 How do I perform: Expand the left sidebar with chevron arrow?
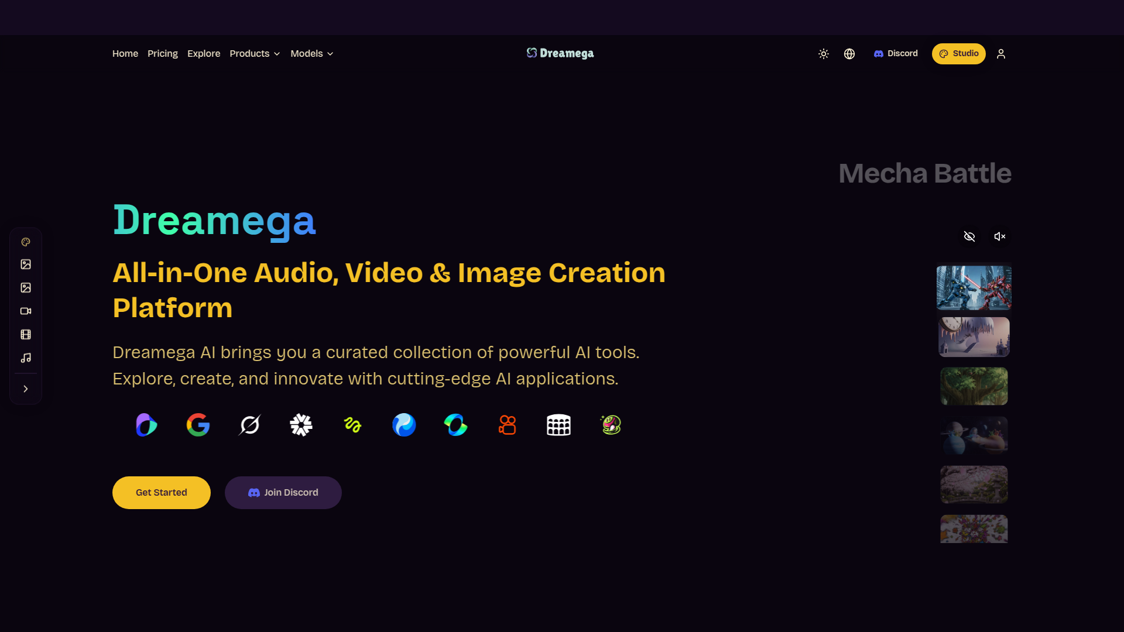click(x=26, y=389)
